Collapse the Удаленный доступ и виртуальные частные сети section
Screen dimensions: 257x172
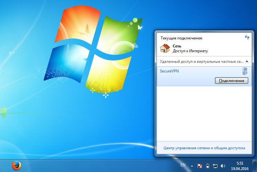click(x=247, y=62)
